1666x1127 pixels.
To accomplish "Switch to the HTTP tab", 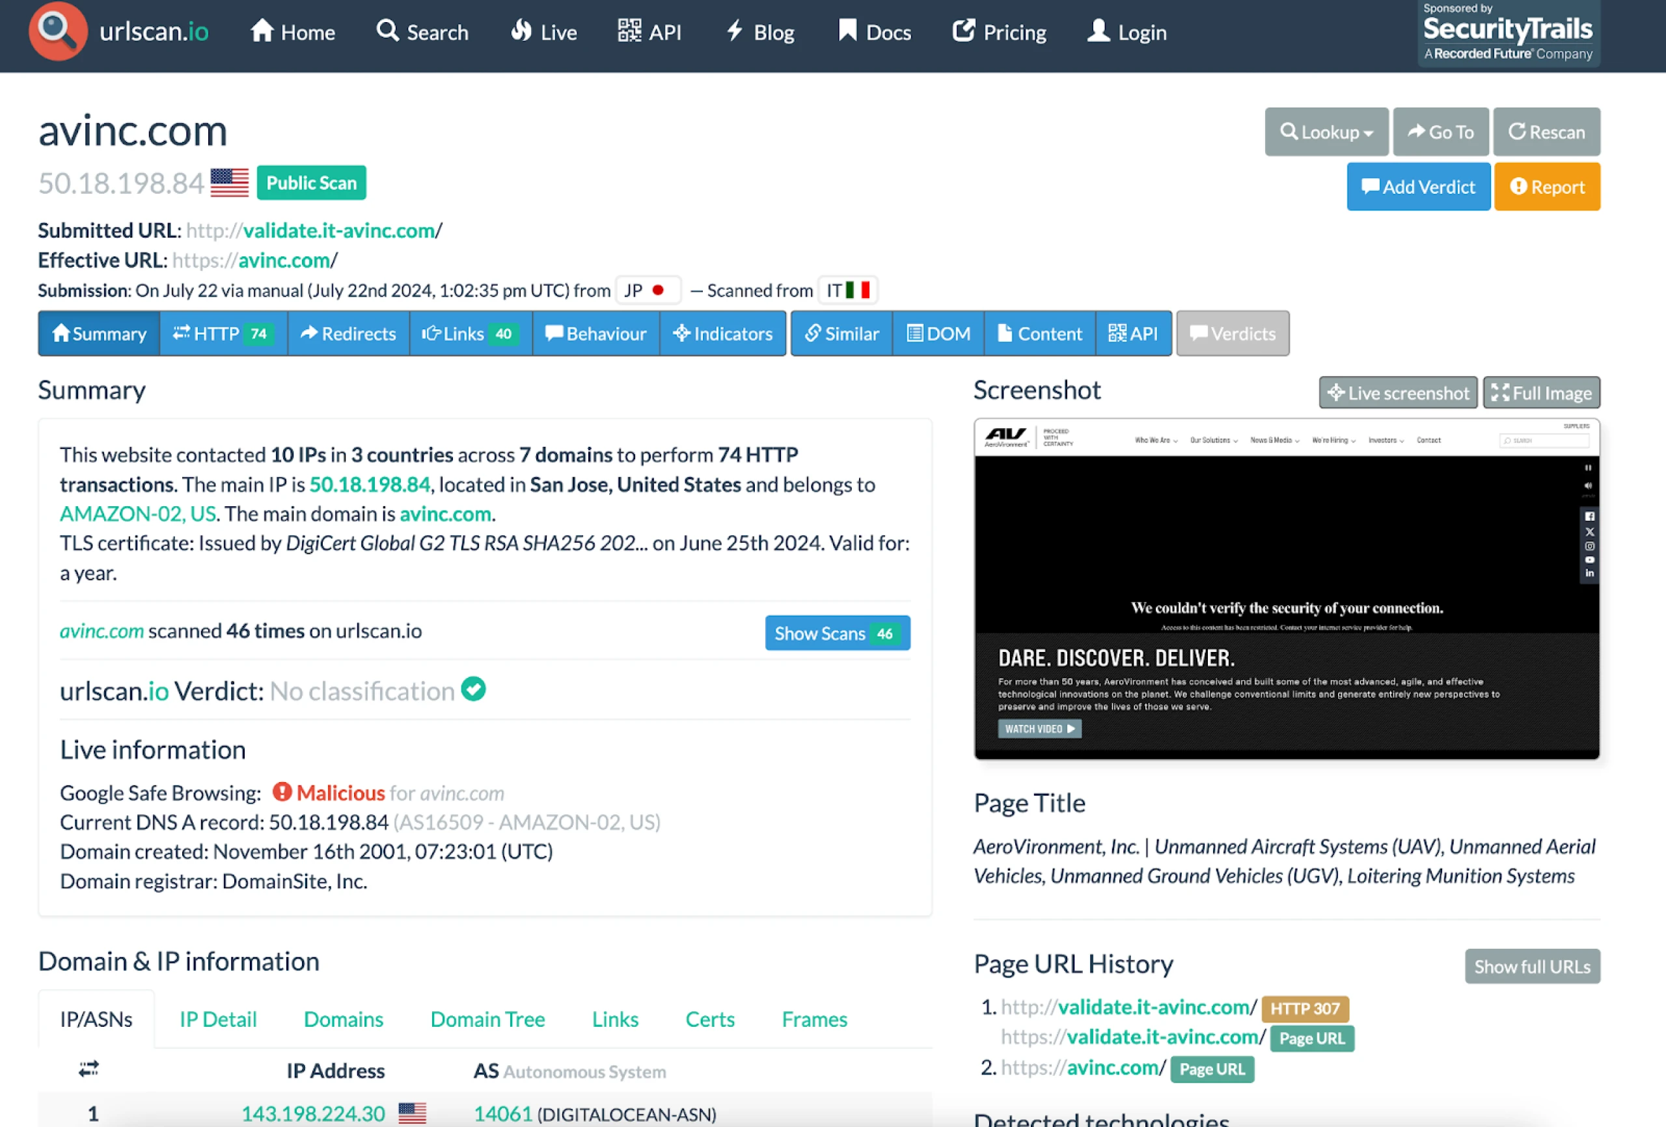I will tap(223, 333).
